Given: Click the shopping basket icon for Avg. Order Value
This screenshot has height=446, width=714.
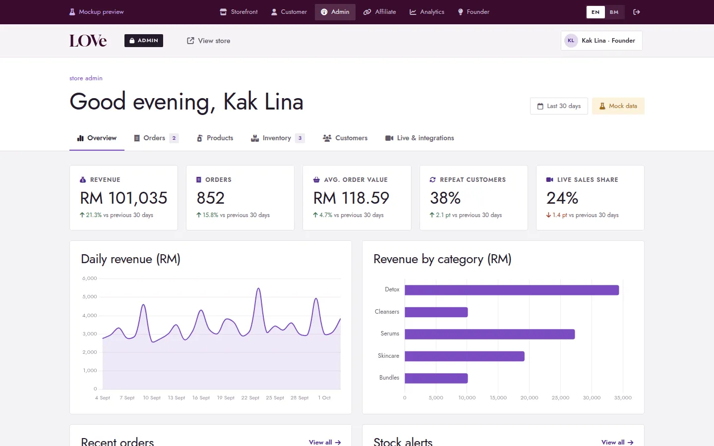Looking at the screenshot, I should 316,180.
